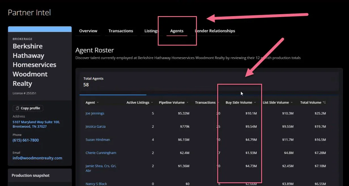Click the Total Agents 58 summary card
Screen dimensions: 349x186
pyautogui.click(x=209, y=82)
